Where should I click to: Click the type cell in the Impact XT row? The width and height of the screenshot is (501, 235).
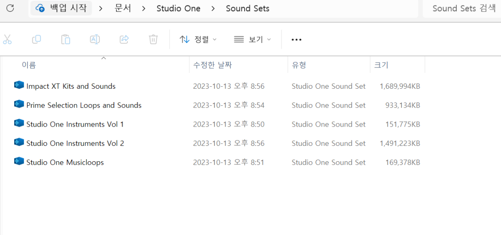click(x=329, y=86)
